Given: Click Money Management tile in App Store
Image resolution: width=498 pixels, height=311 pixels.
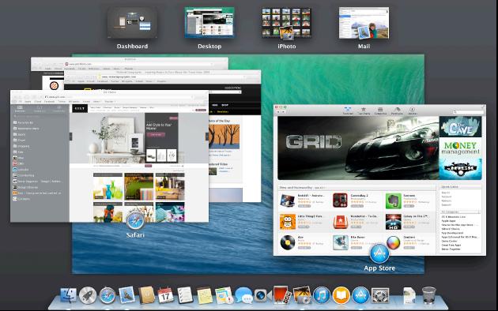Looking at the screenshot, I should [461, 148].
